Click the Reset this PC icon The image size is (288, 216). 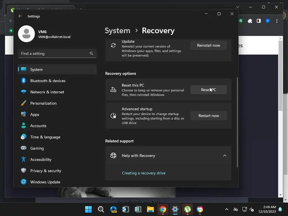point(113,90)
